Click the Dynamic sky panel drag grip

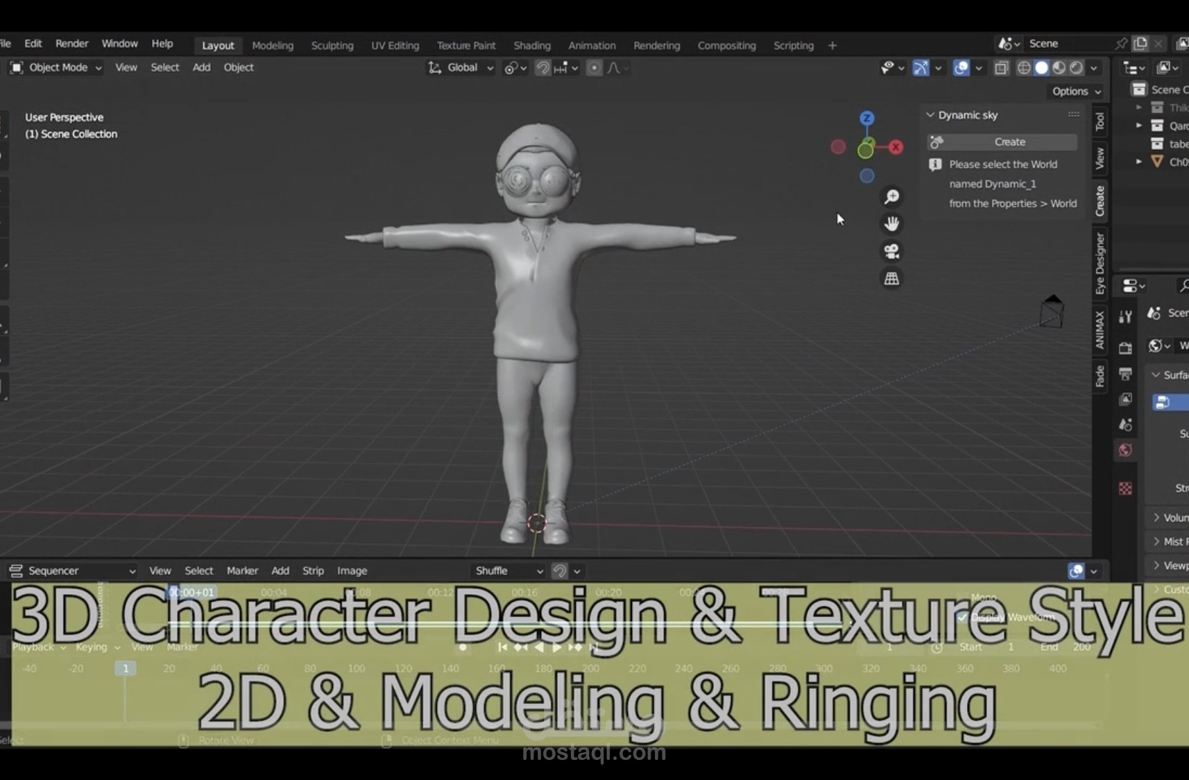(x=1074, y=115)
